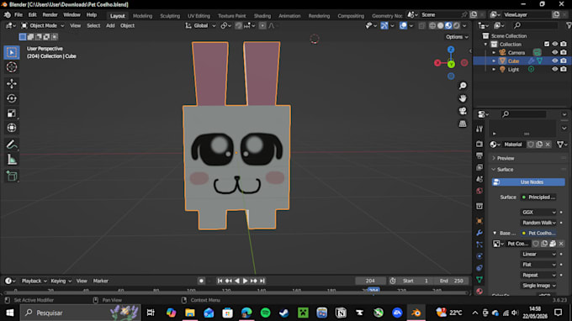Select the Transform tool

(12, 128)
